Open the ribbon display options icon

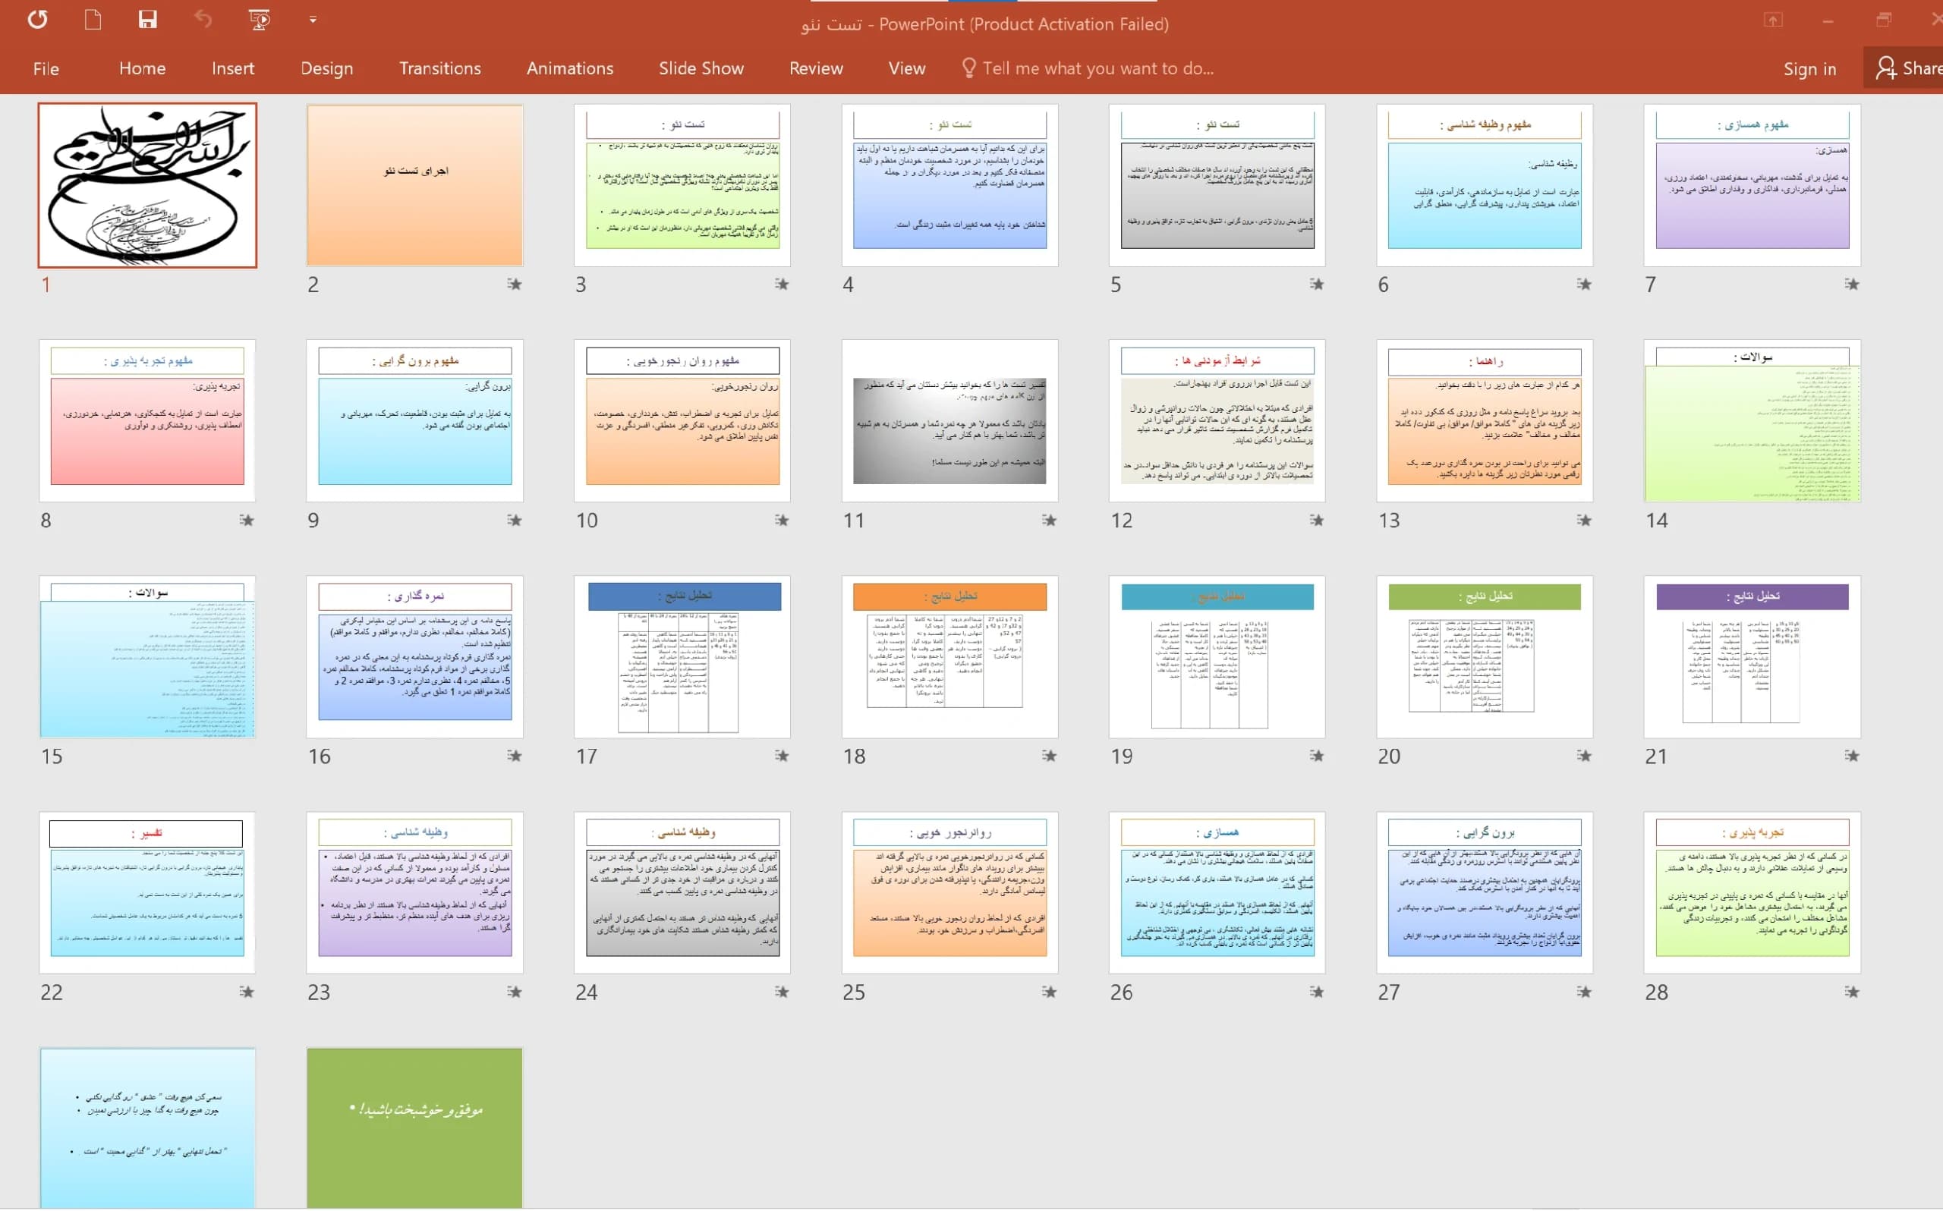coord(1772,20)
